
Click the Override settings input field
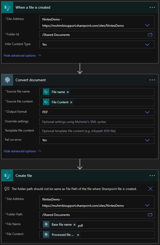(97, 121)
